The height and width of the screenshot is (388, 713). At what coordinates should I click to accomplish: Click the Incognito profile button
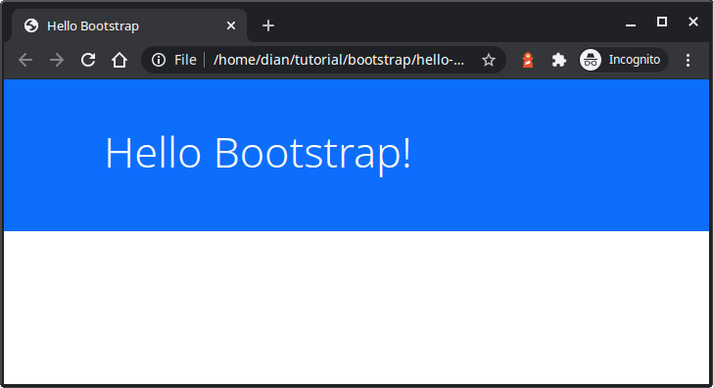[x=624, y=60]
